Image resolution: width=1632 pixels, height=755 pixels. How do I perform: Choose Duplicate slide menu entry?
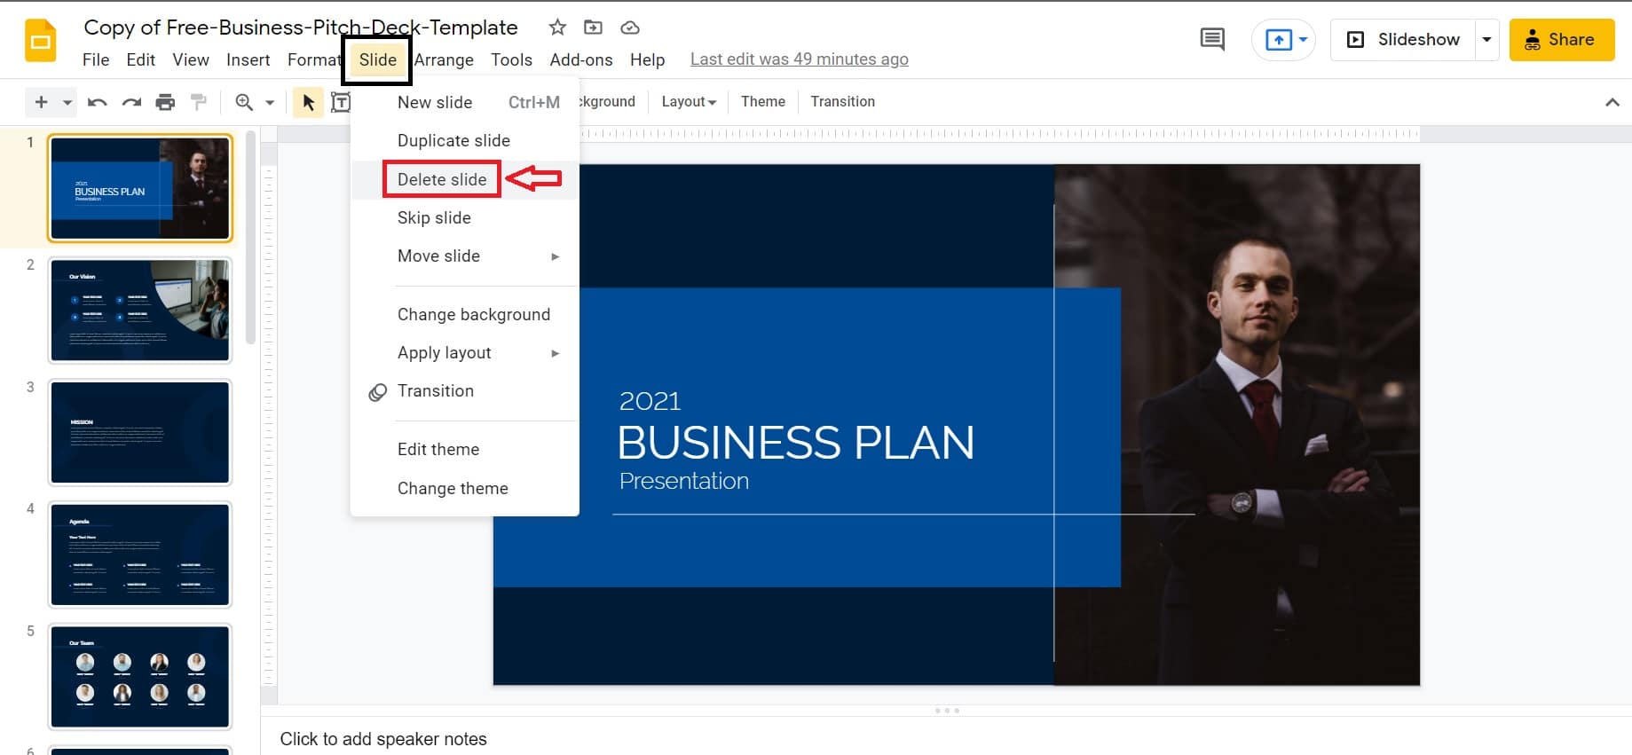[x=465, y=140]
